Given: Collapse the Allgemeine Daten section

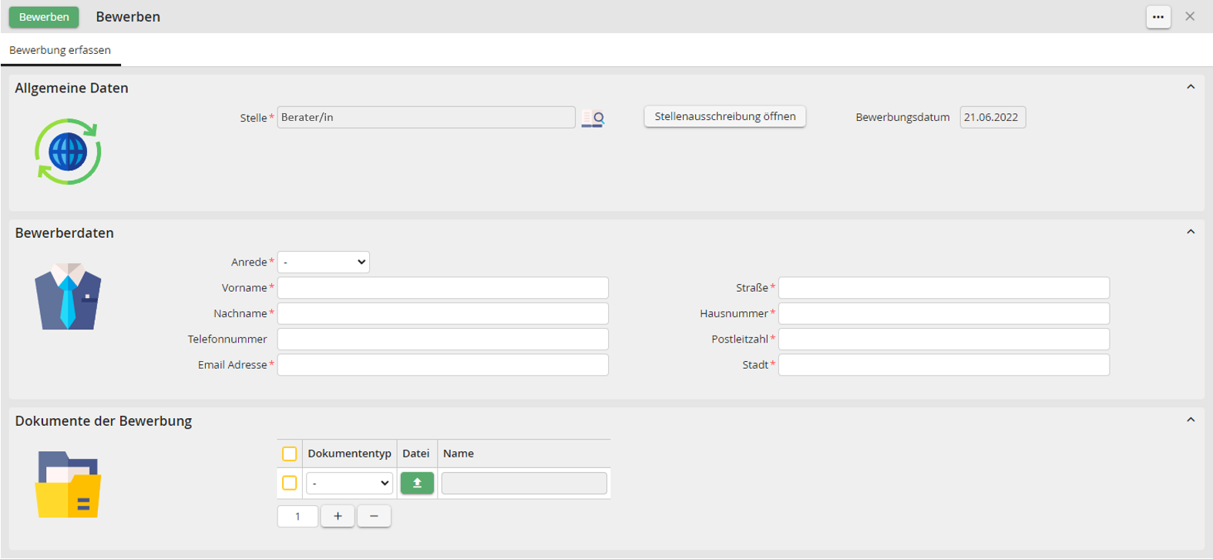Looking at the screenshot, I should [x=1191, y=87].
